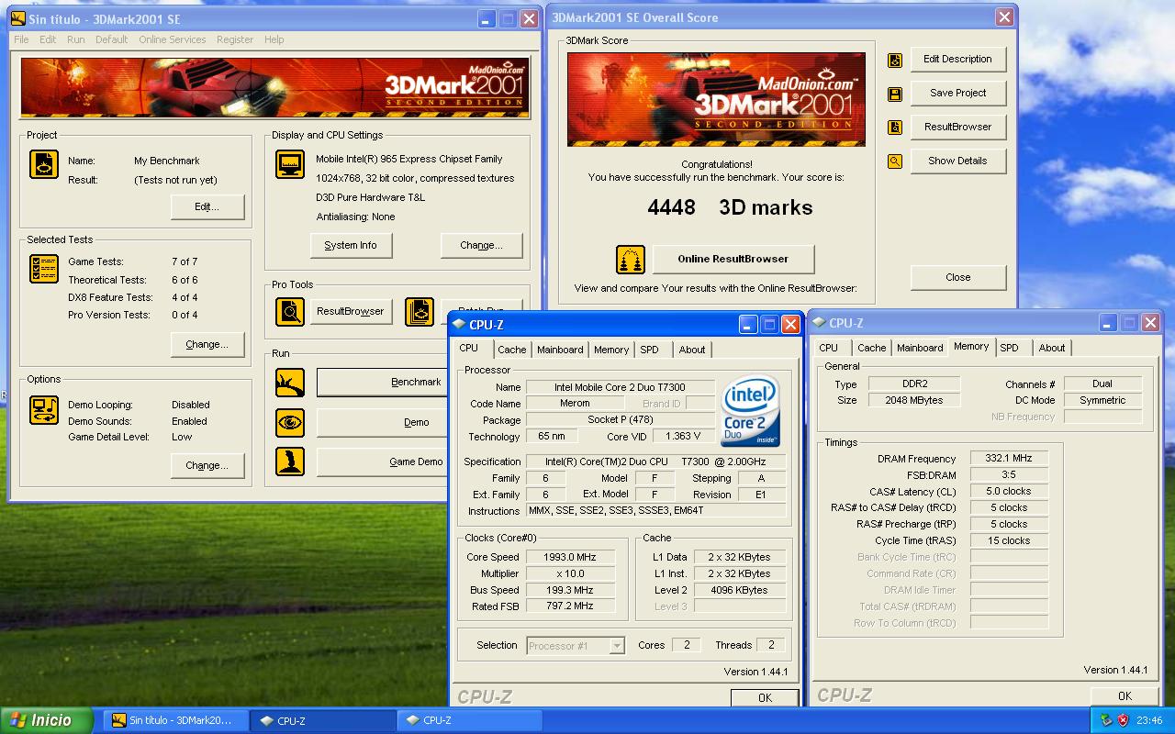The image size is (1175, 734).
Task: Open the Help menu in 3DMark2001
Action: point(274,39)
